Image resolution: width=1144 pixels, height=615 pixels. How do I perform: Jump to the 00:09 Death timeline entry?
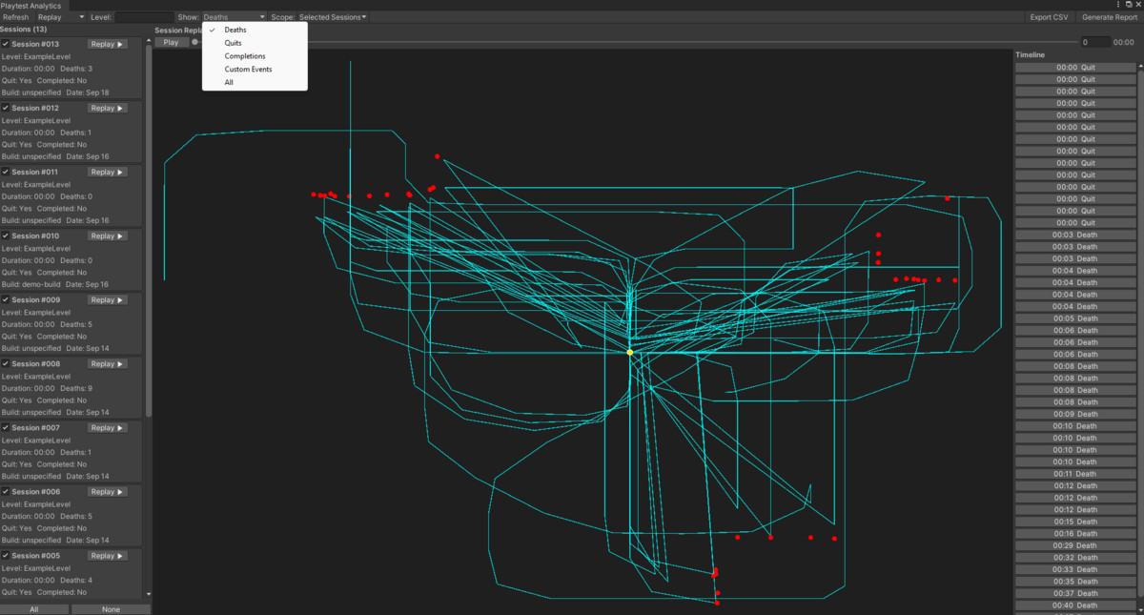pos(1075,414)
